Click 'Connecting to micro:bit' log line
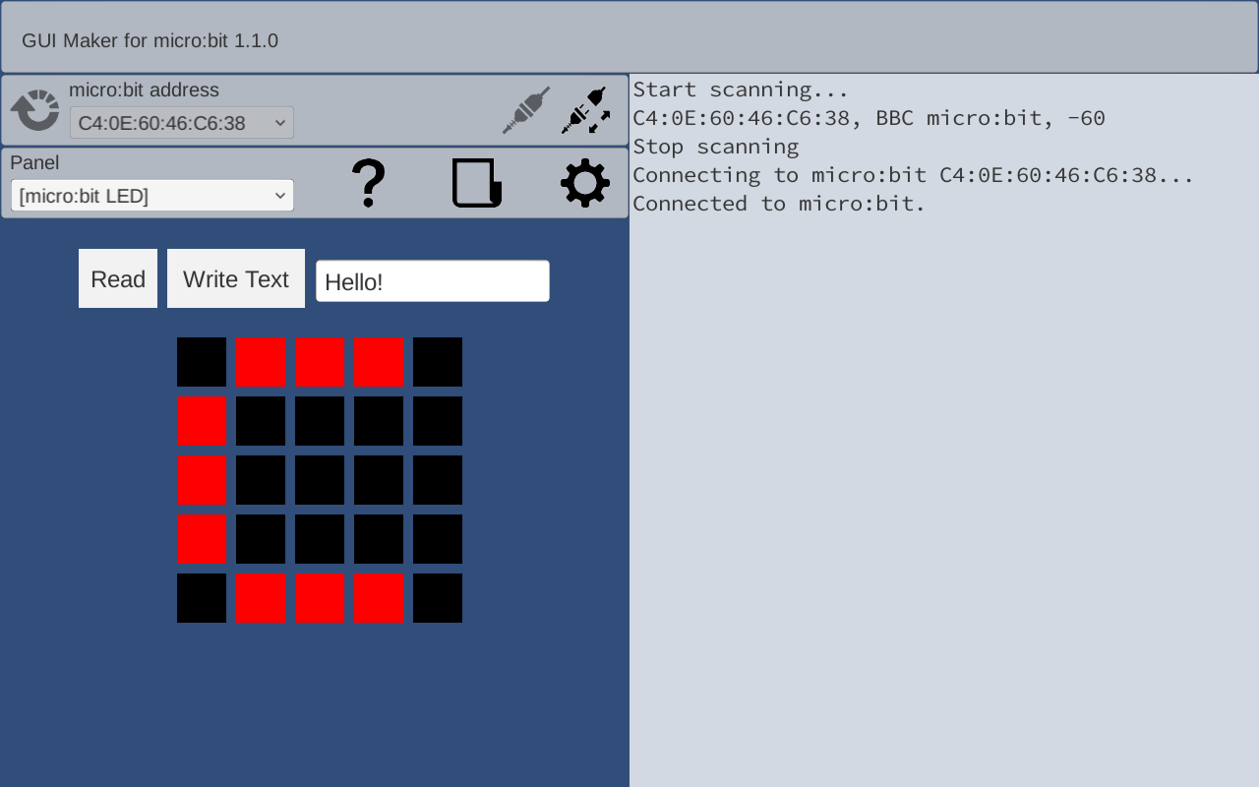Image resolution: width=1259 pixels, height=787 pixels. pyautogui.click(x=914, y=175)
